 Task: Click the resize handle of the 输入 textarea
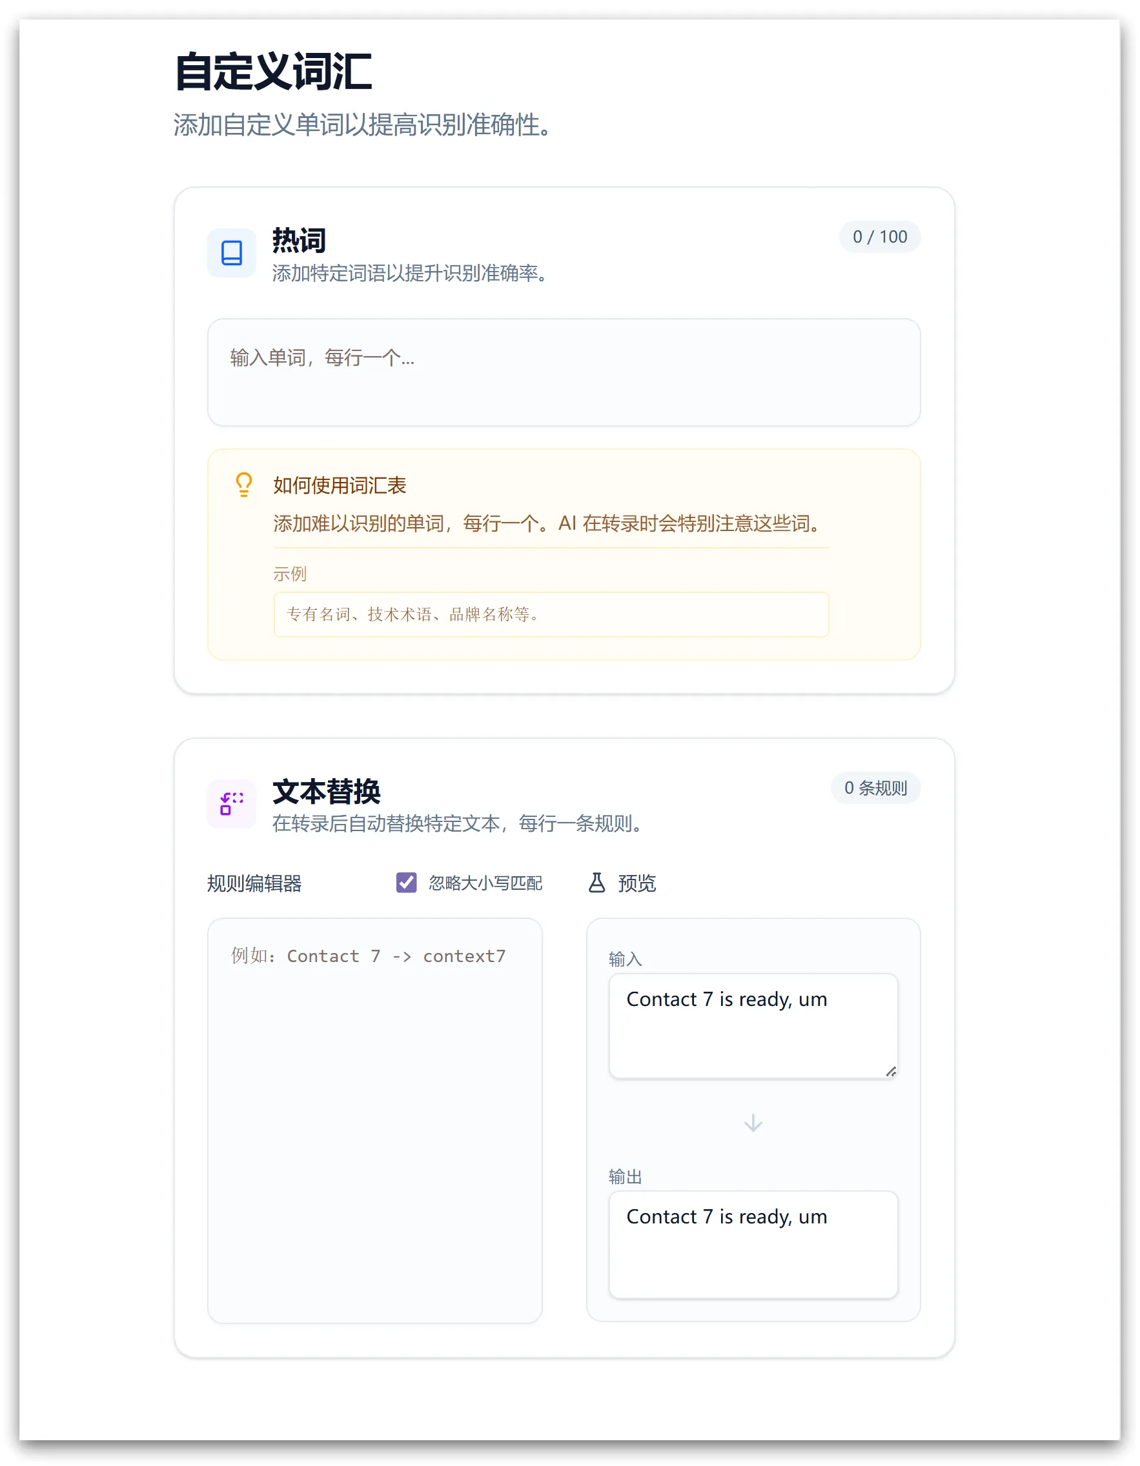[x=890, y=1071]
